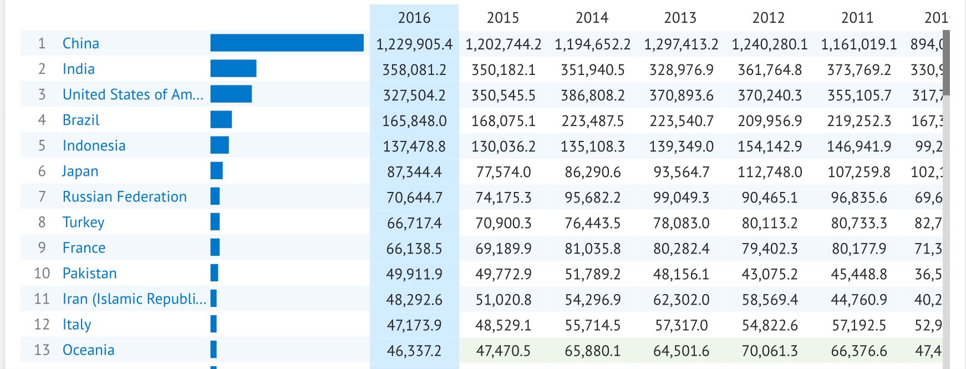966x369 pixels.
Task: Select the 2011 column header
Action: (x=857, y=18)
